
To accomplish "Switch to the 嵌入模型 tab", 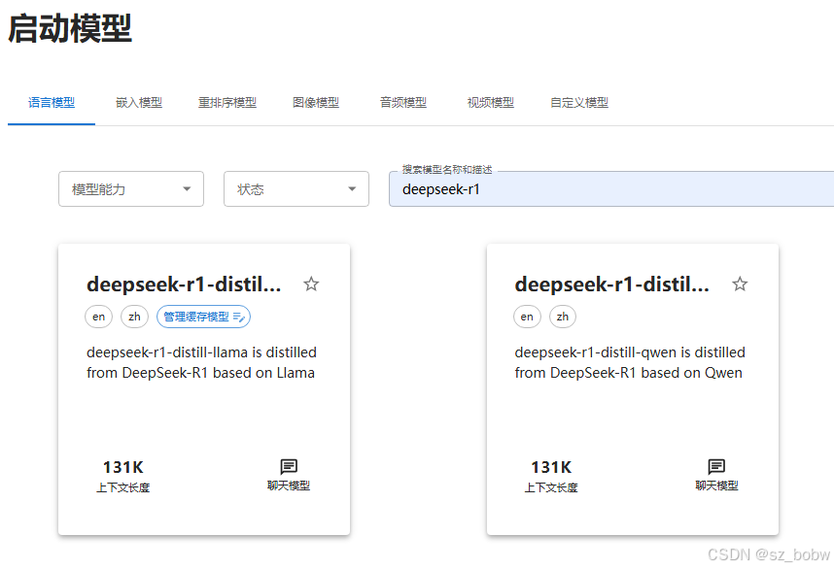I will [x=139, y=103].
